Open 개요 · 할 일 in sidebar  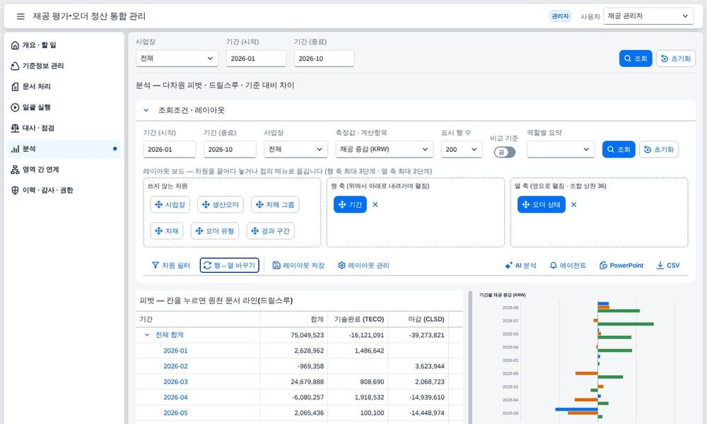coord(64,45)
